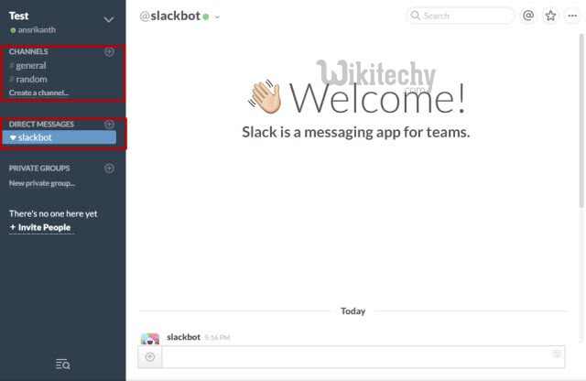Click the new direct message plus icon
Viewport: 586px width, 381px height.
click(x=109, y=124)
